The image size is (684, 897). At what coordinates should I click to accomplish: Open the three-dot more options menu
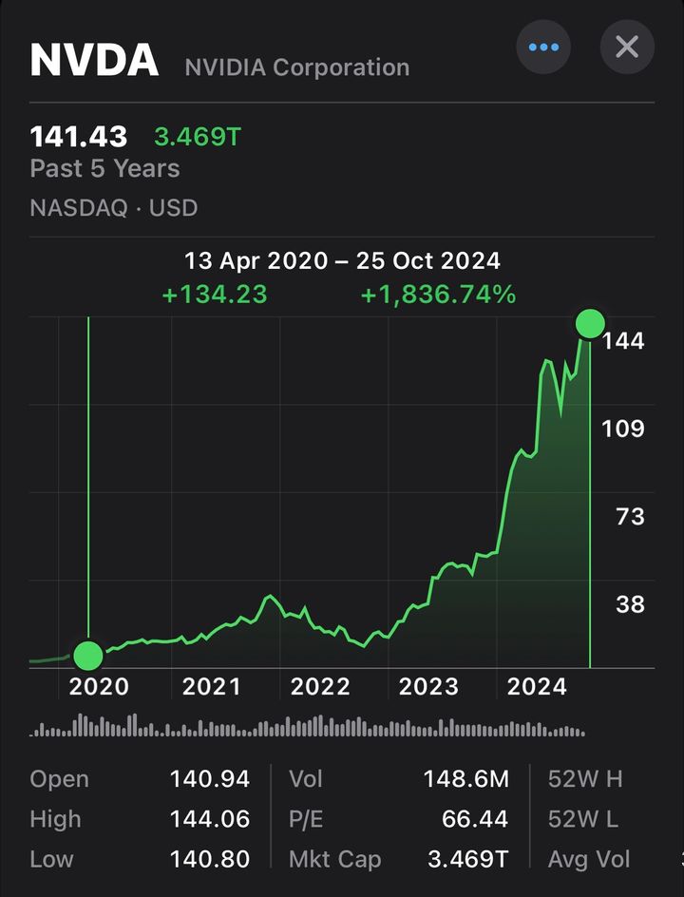click(x=543, y=47)
